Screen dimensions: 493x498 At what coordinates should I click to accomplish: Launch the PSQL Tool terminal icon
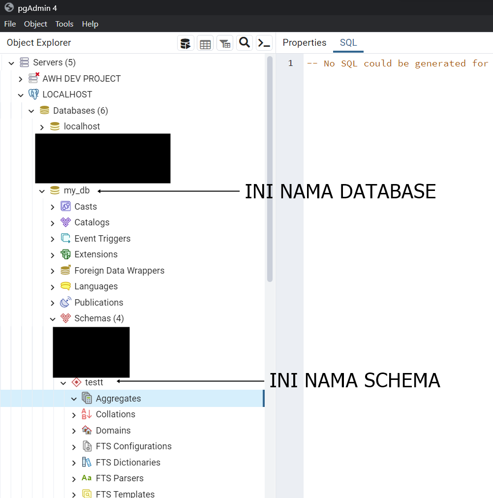[264, 42]
